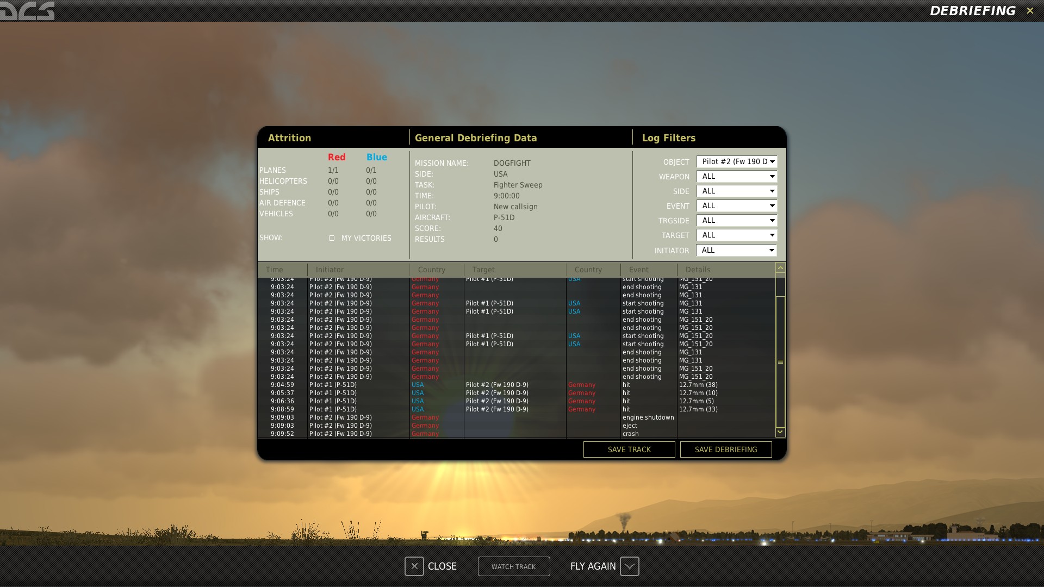
Task: Click the AIR DEFENCE attrition row label
Action: pyautogui.click(x=282, y=203)
